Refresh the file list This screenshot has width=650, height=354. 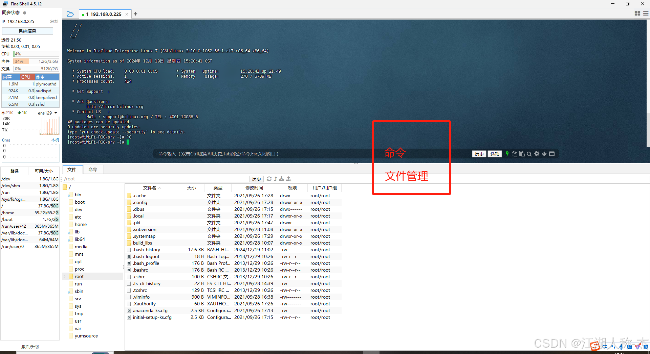(x=269, y=179)
